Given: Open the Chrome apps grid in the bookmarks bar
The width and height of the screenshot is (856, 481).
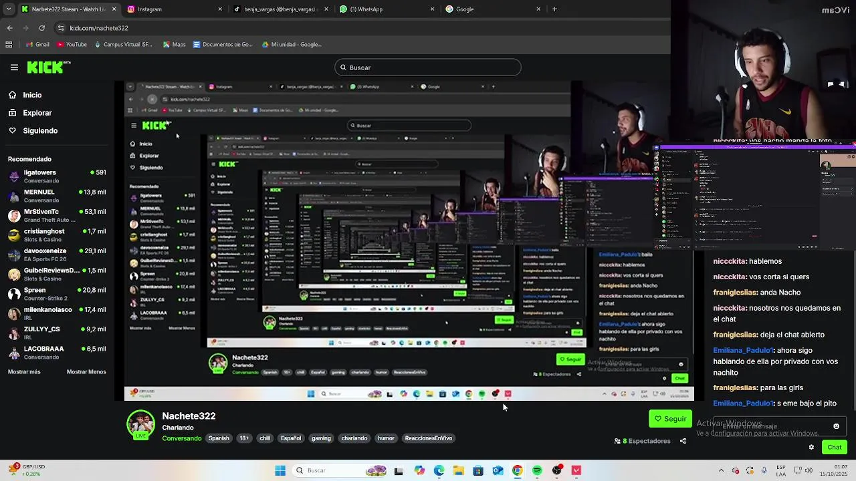Looking at the screenshot, I should [9, 45].
